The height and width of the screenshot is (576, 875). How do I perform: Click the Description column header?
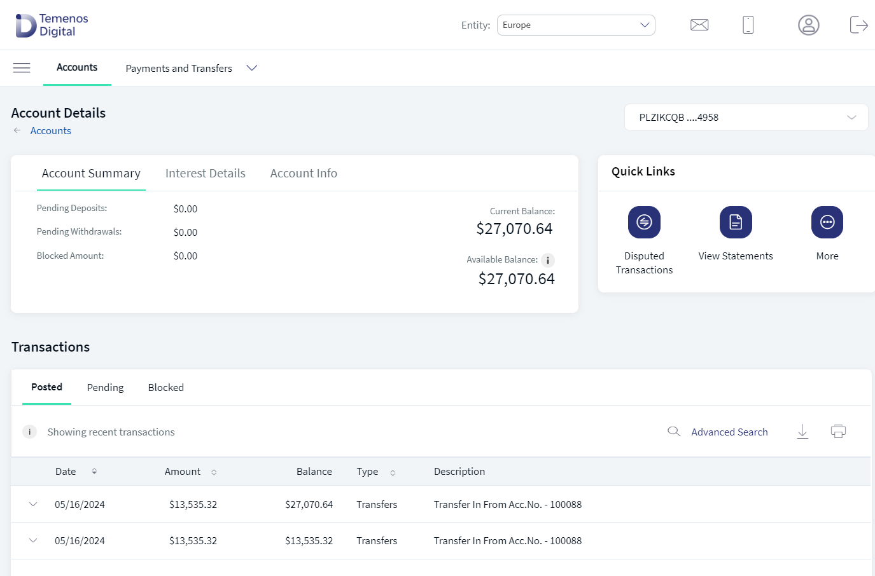pos(459,471)
